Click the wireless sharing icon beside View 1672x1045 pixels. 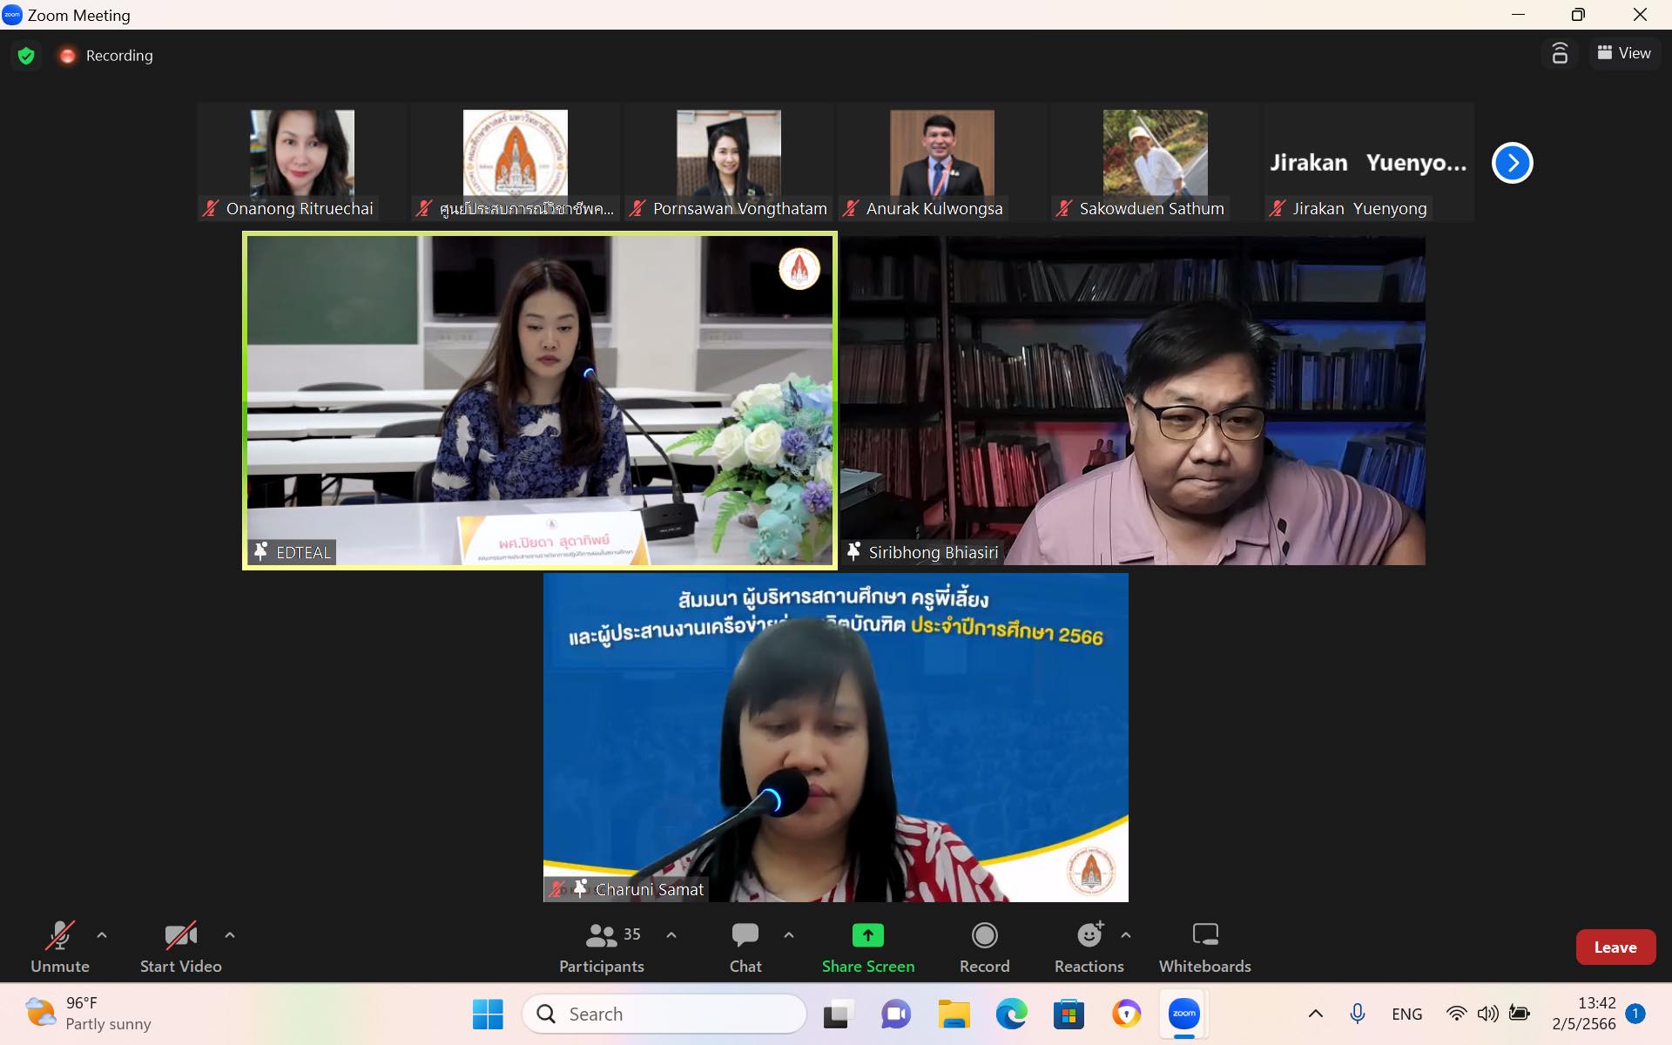click(x=1560, y=54)
